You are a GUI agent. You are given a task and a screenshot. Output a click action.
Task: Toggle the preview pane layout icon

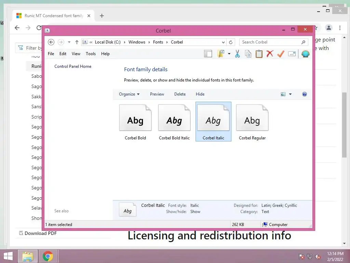(x=208, y=54)
